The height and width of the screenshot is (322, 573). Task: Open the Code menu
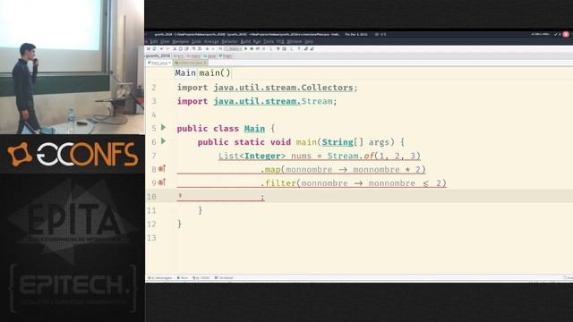pyautogui.click(x=197, y=42)
